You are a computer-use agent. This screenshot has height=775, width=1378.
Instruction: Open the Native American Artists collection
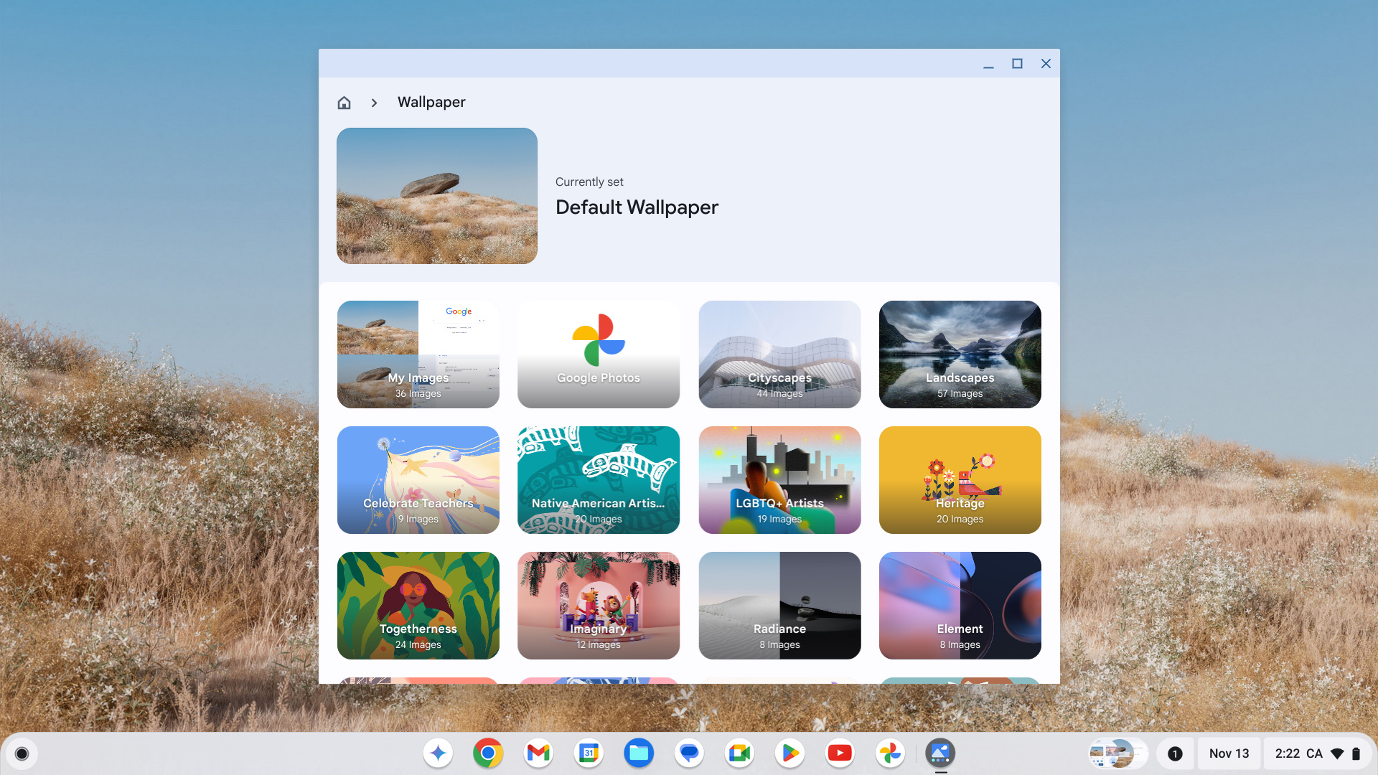pos(599,480)
